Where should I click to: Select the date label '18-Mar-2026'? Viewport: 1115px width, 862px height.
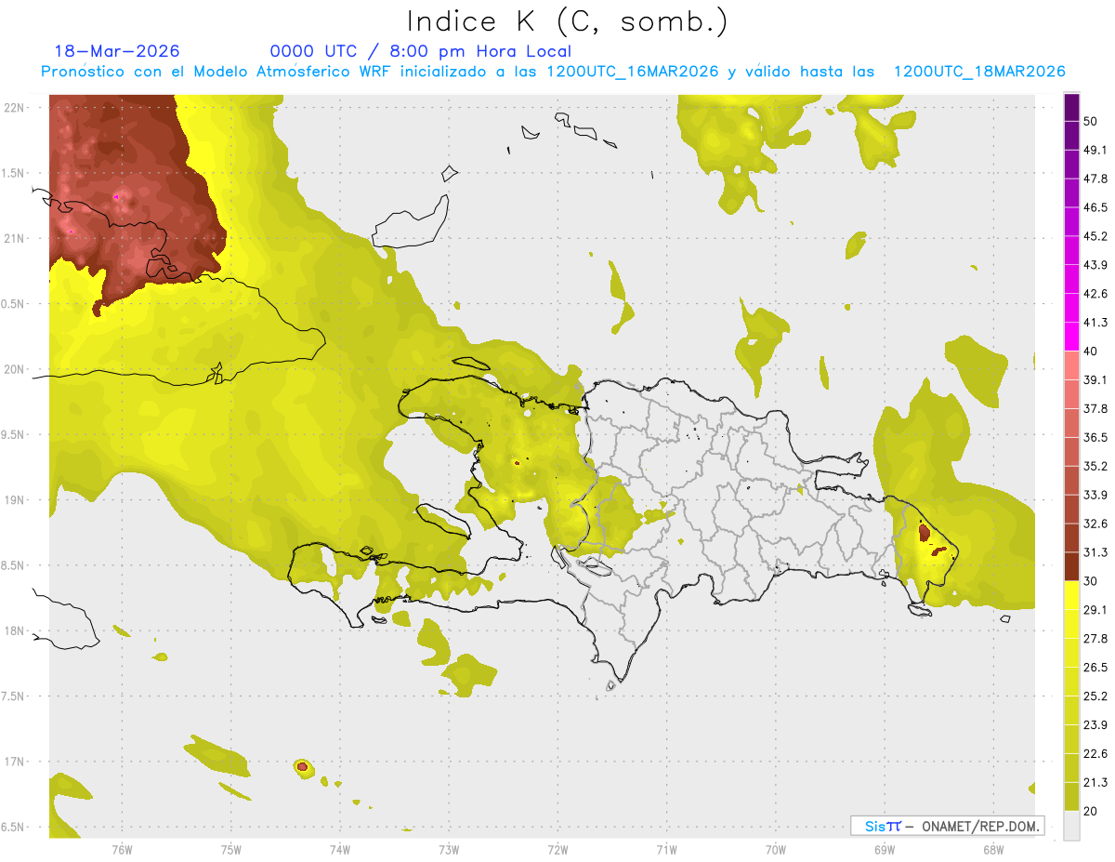pos(117,51)
